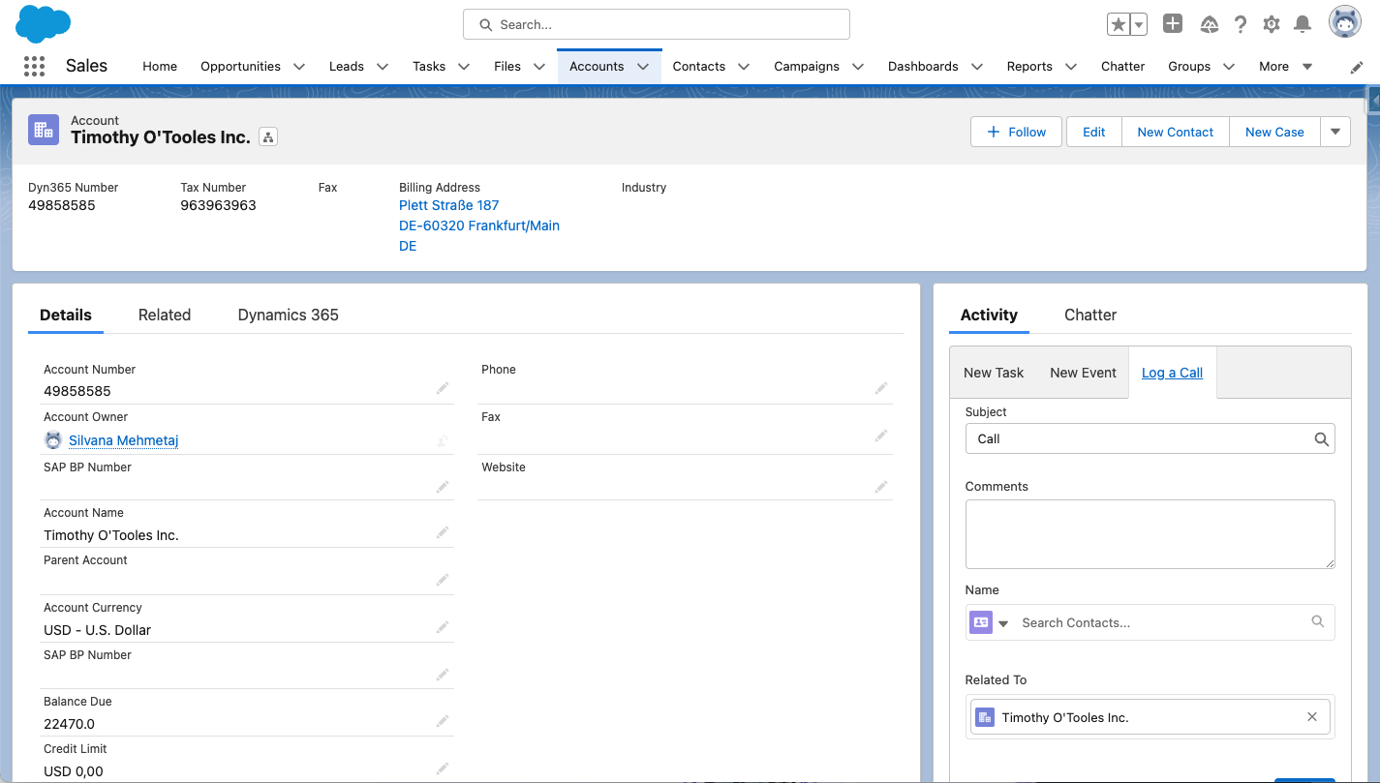Open the App Launcher grid icon

click(34, 66)
